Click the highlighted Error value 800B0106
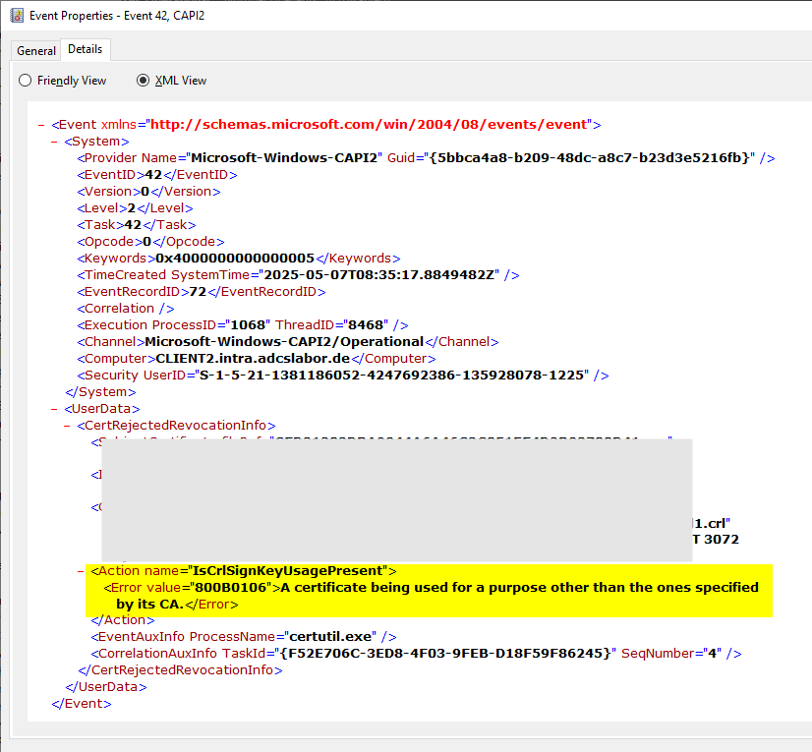Screen dimensions: 812x752 (x=230, y=587)
